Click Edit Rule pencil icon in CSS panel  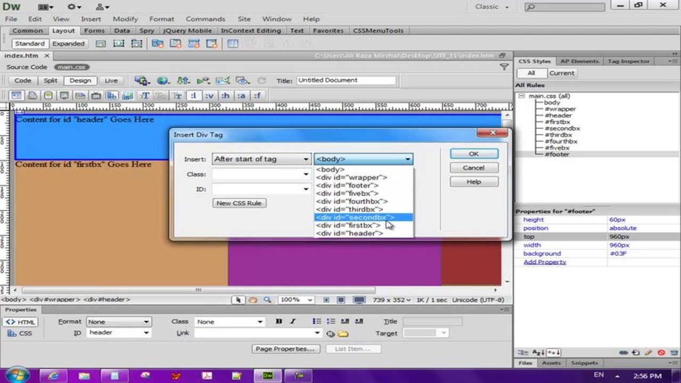(x=648, y=353)
